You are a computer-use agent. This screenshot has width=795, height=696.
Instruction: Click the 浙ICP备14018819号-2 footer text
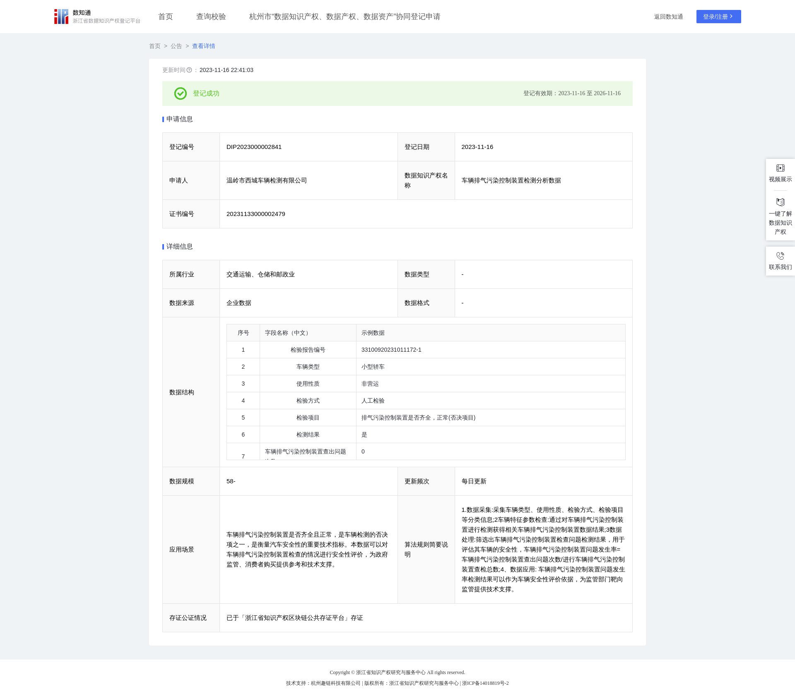tap(485, 683)
